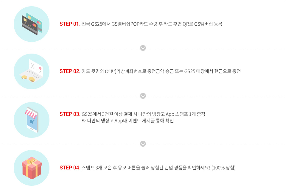Viewport: 286px width, 192px height.
Task: Click the GS멤버십POP카드 registration instruction text
Action: (152, 24)
